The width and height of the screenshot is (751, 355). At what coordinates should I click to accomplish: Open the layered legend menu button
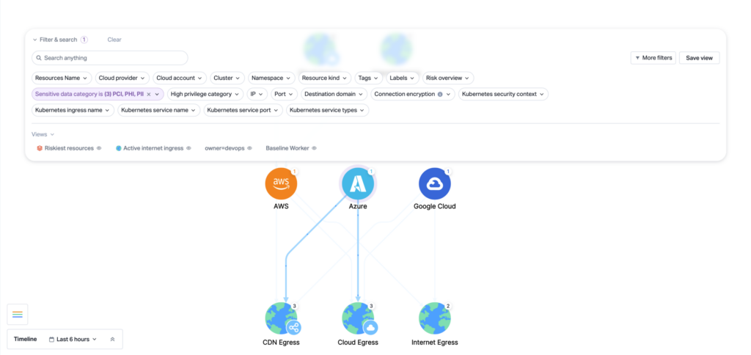[x=18, y=314]
